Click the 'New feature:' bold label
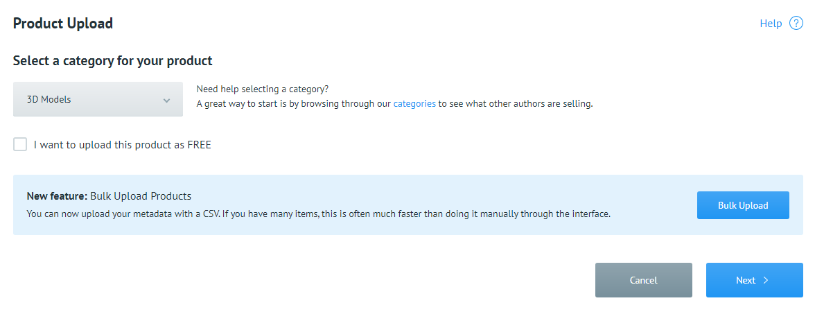 tap(57, 196)
